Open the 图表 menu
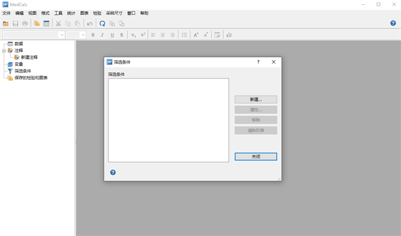401x236 pixels. click(84, 13)
